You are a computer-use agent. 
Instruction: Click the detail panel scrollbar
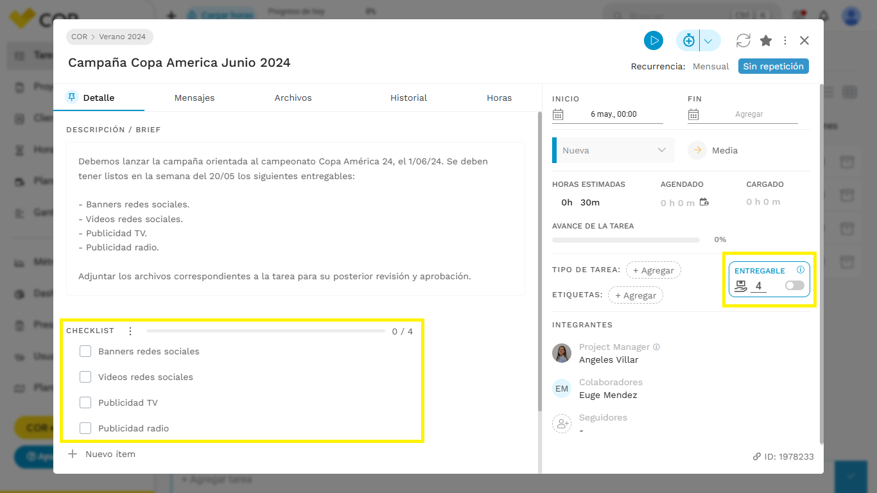[540, 261]
